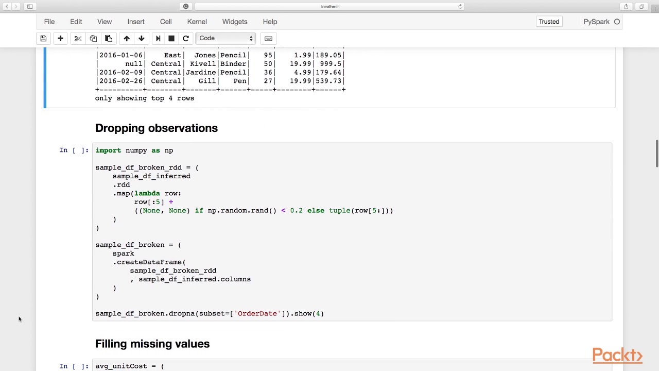Open the command palette keyboard icon
Image resolution: width=659 pixels, height=371 pixels.
pyautogui.click(x=268, y=38)
